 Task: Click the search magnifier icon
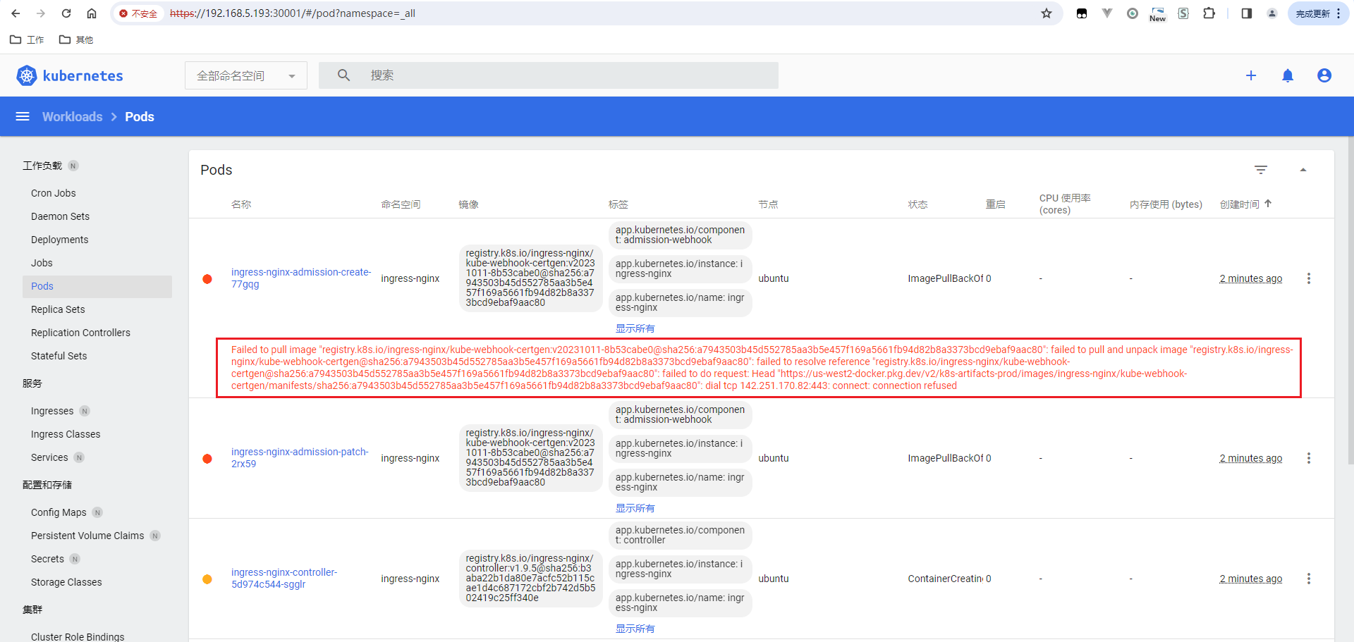343,75
